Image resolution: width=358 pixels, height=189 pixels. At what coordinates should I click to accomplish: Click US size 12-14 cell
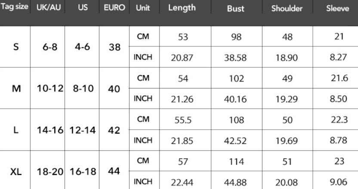(x=81, y=130)
